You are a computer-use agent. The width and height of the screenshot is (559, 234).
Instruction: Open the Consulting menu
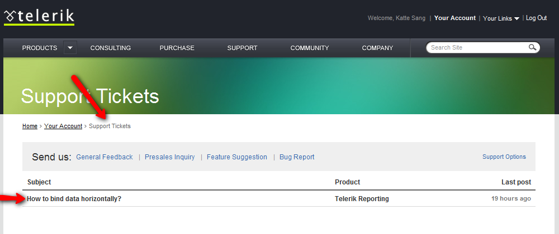click(x=111, y=48)
